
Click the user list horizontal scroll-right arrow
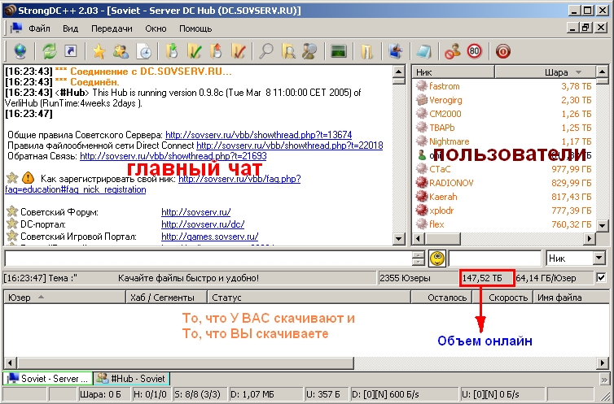(590, 238)
